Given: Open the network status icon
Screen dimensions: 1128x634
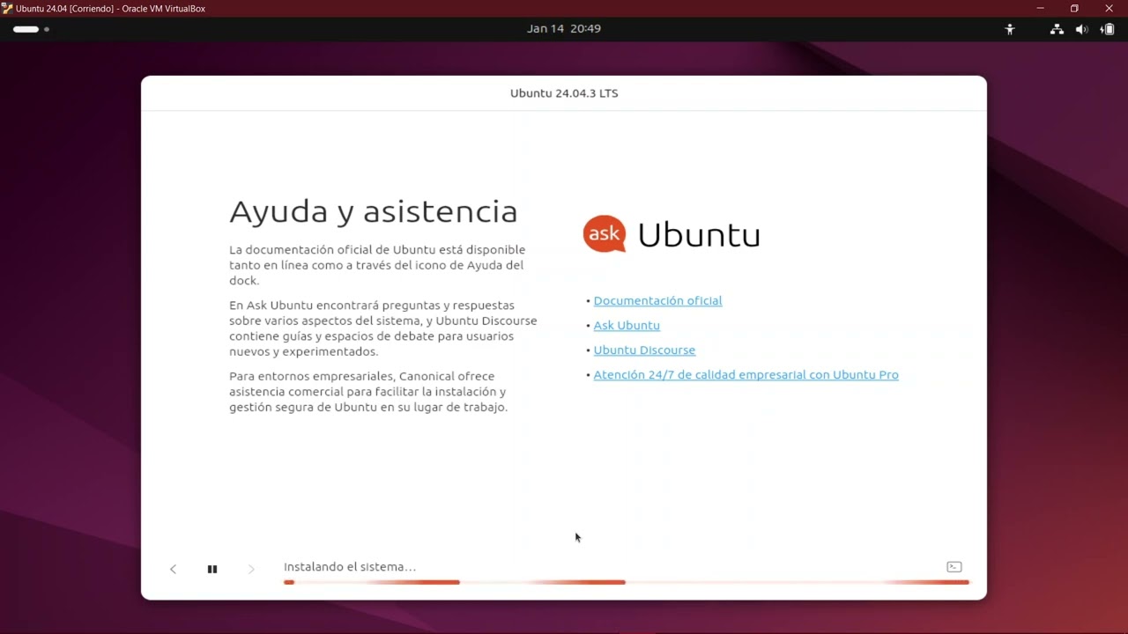Looking at the screenshot, I should point(1057,29).
